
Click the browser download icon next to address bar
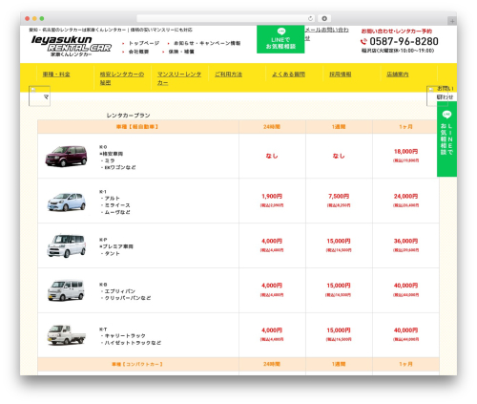[x=324, y=18]
